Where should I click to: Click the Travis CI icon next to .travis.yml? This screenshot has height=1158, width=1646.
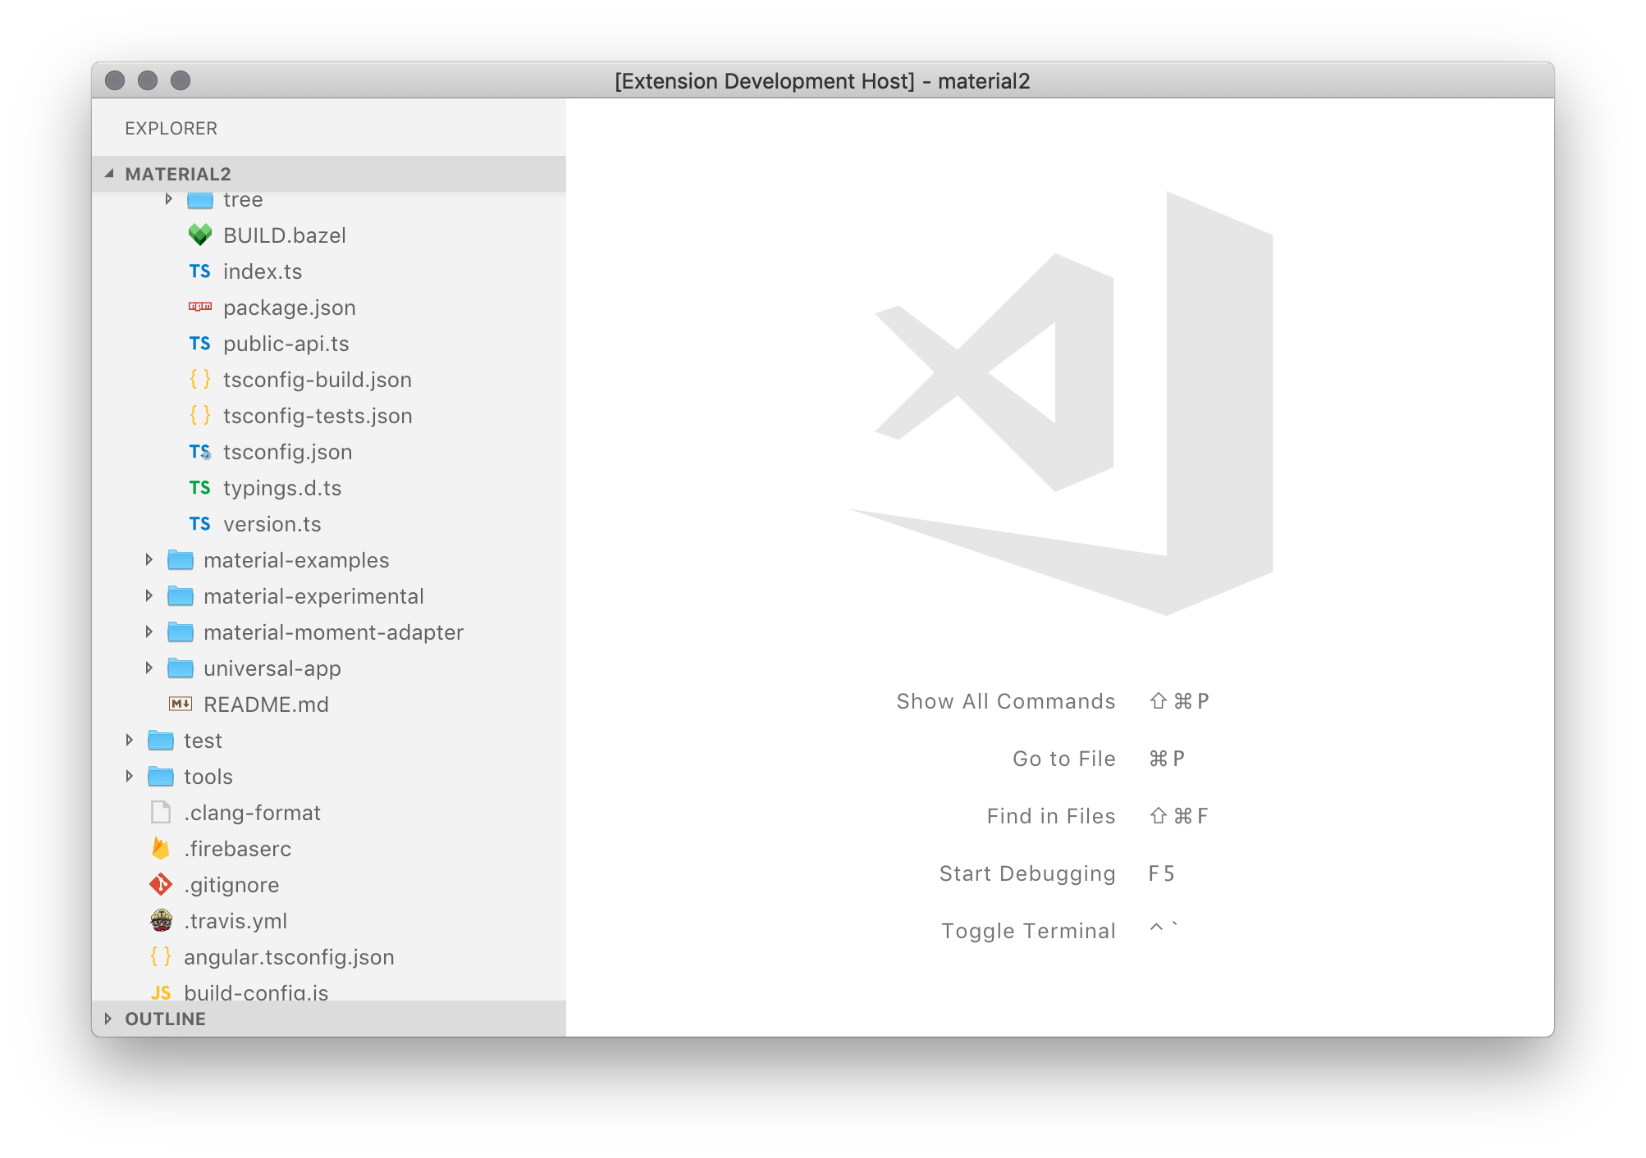(162, 921)
